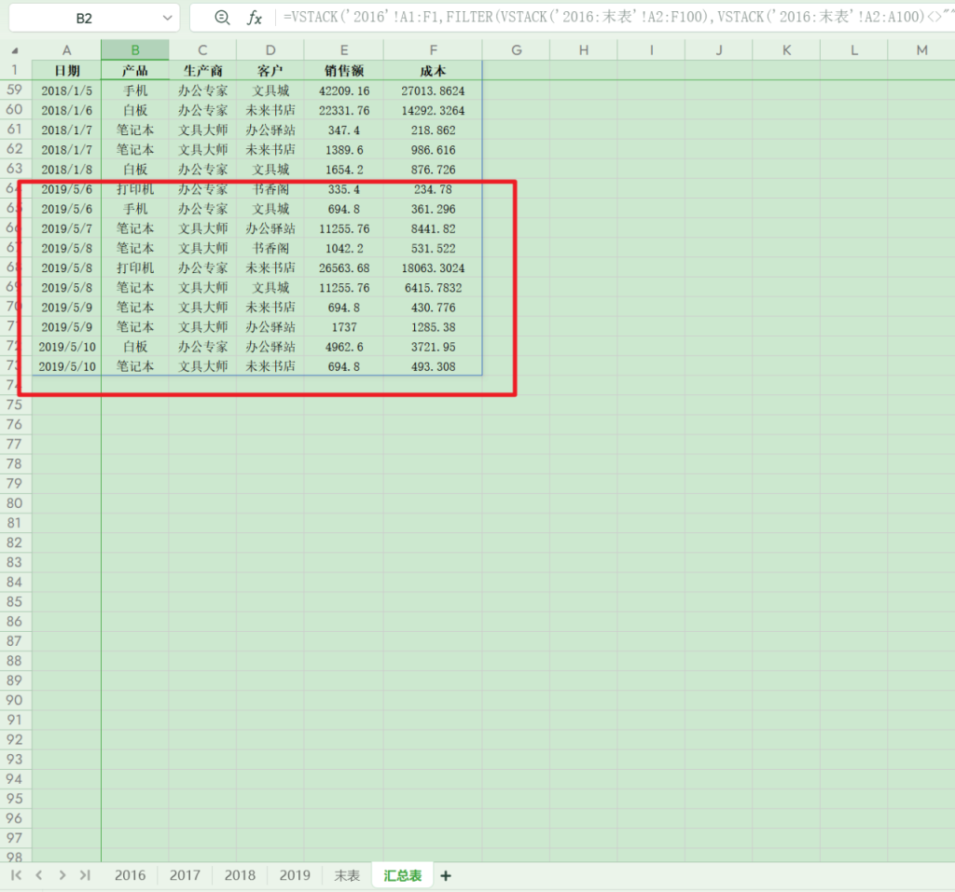Select row 80 header
The width and height of the screenshot is (955, 892).
(15, 503)
